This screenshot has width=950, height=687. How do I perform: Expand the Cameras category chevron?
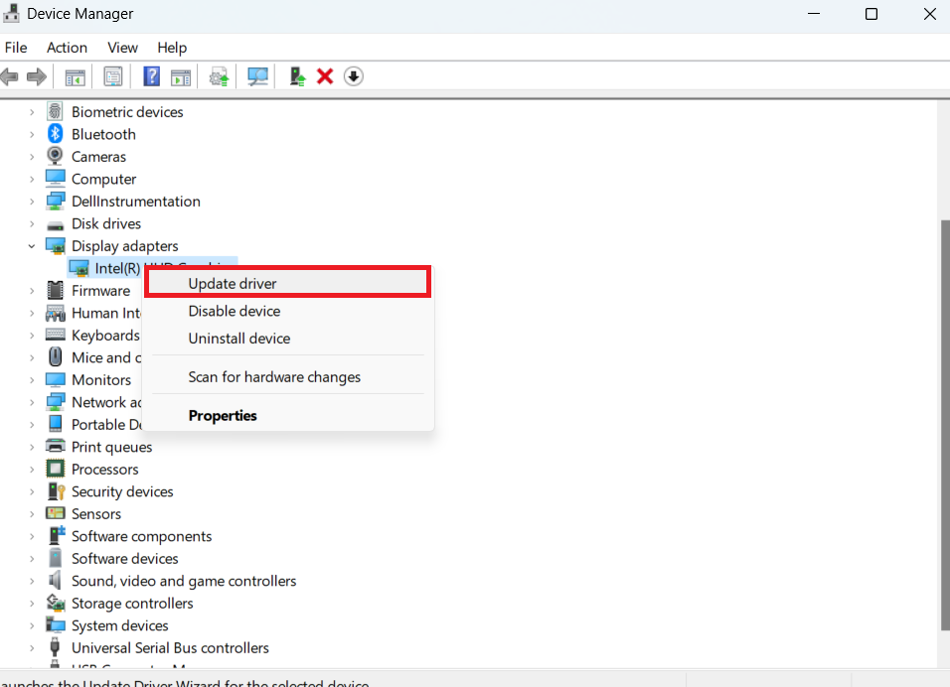32,157
